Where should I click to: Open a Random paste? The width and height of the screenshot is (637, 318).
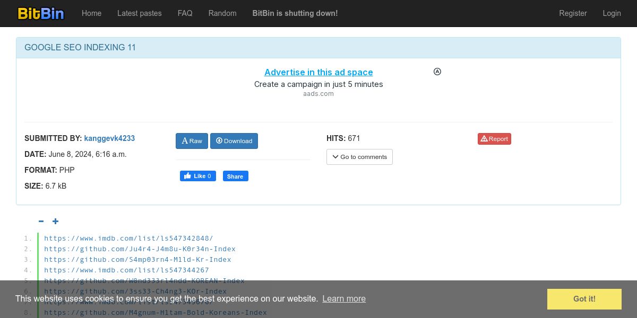[x=222, y=13]
